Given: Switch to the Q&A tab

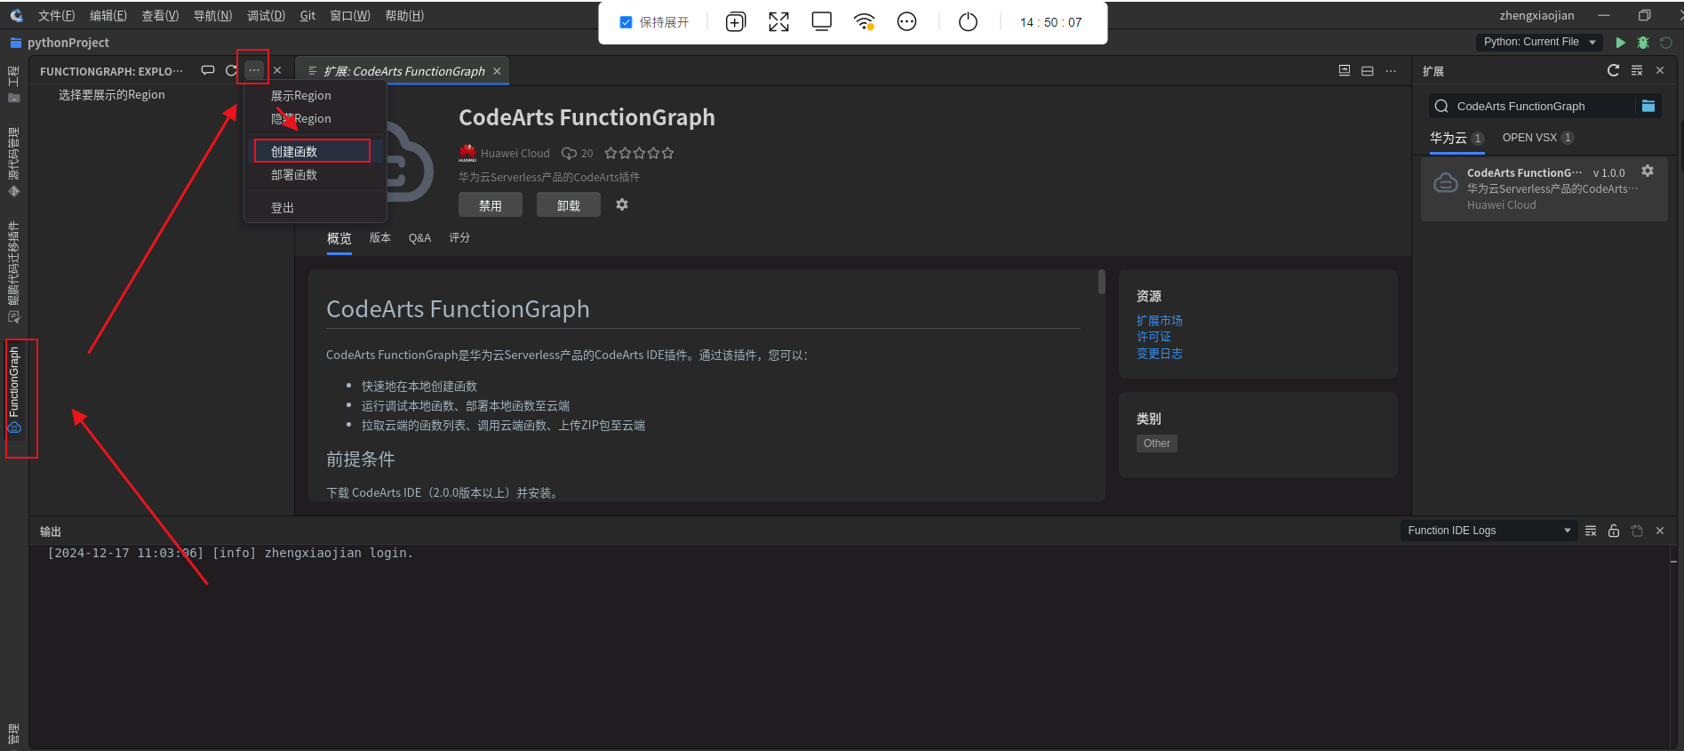Looking at the screenshot, I should coord(419,237).
